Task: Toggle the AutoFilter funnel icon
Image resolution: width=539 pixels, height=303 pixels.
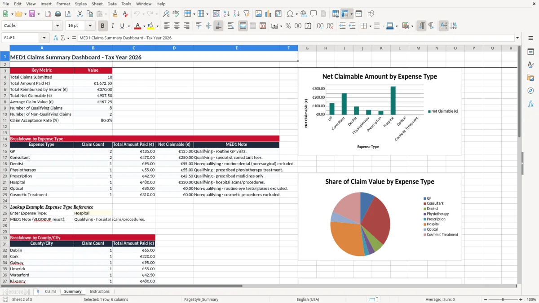Action: (246, 14)
